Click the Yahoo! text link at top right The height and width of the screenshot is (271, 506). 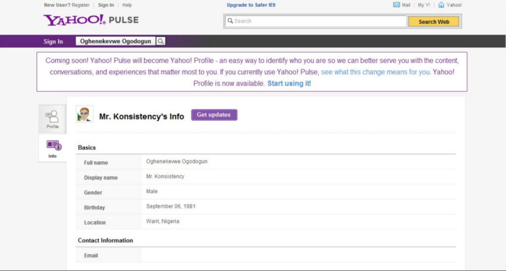(454, 5)
